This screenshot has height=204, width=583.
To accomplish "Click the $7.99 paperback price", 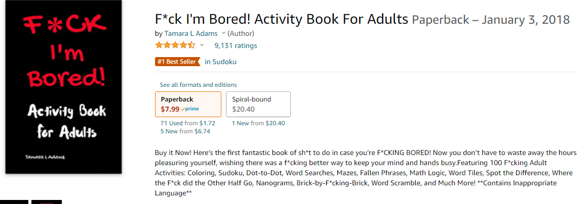I will [x=170, y=110].
